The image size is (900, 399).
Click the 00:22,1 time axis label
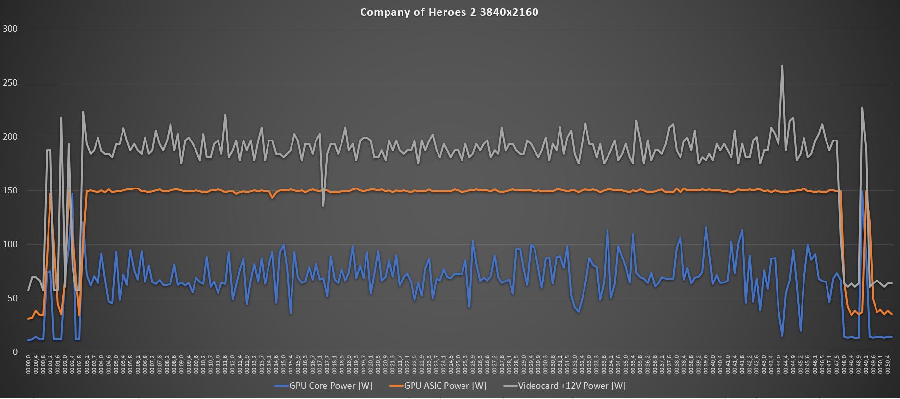click(407, 366)
